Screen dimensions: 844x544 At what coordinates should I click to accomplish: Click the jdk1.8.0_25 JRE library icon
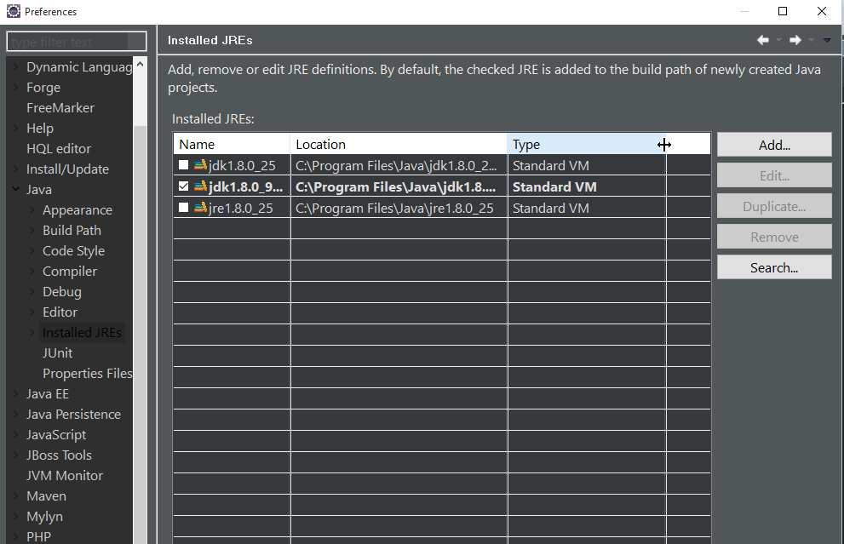coord(201,165)
